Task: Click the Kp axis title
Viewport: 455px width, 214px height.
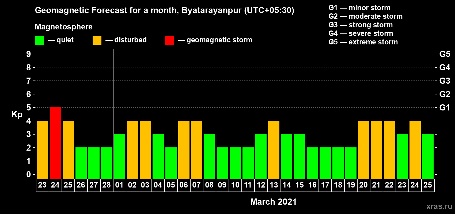Action: (x=17, y=115)
